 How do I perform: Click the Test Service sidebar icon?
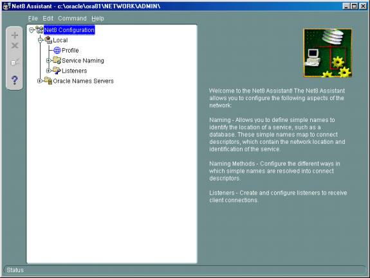coord(15,62)
